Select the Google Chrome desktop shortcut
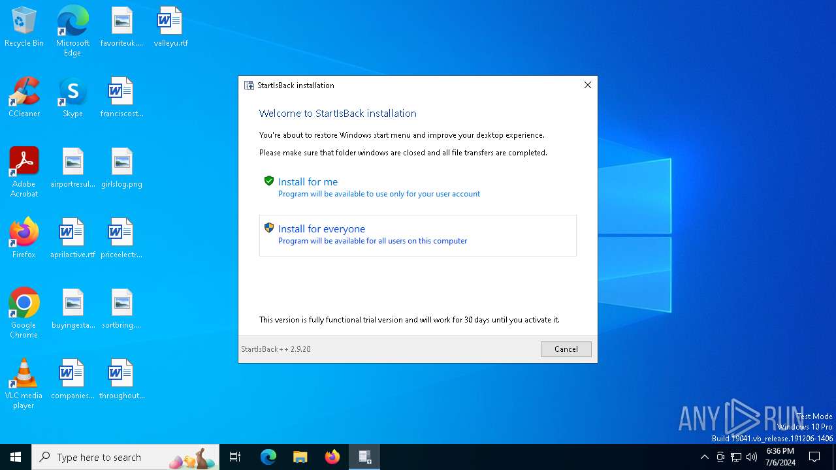The width and height of the screenshot is (836, 470). click(24, 313)
